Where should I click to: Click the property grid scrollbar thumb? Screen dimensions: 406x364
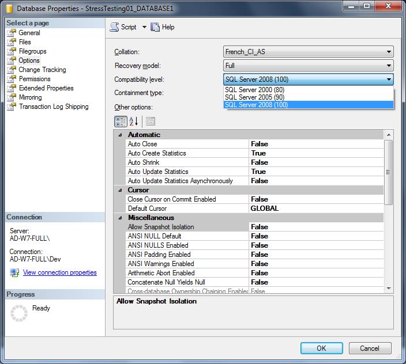[388, 172]
